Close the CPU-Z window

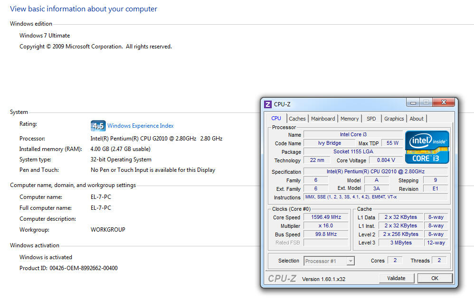pos(444,103)
